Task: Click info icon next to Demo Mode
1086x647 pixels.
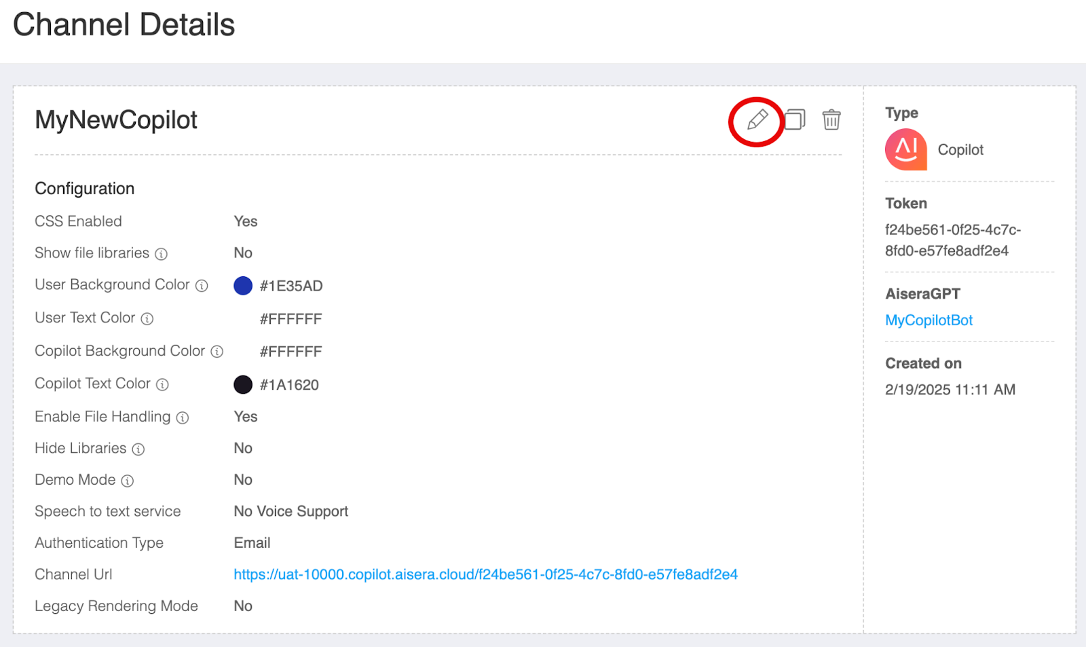Action: tap(128, 481)
